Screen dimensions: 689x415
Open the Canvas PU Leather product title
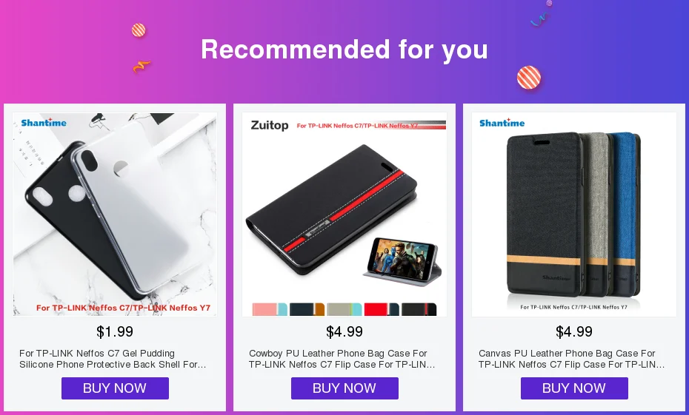pos(571,359)
